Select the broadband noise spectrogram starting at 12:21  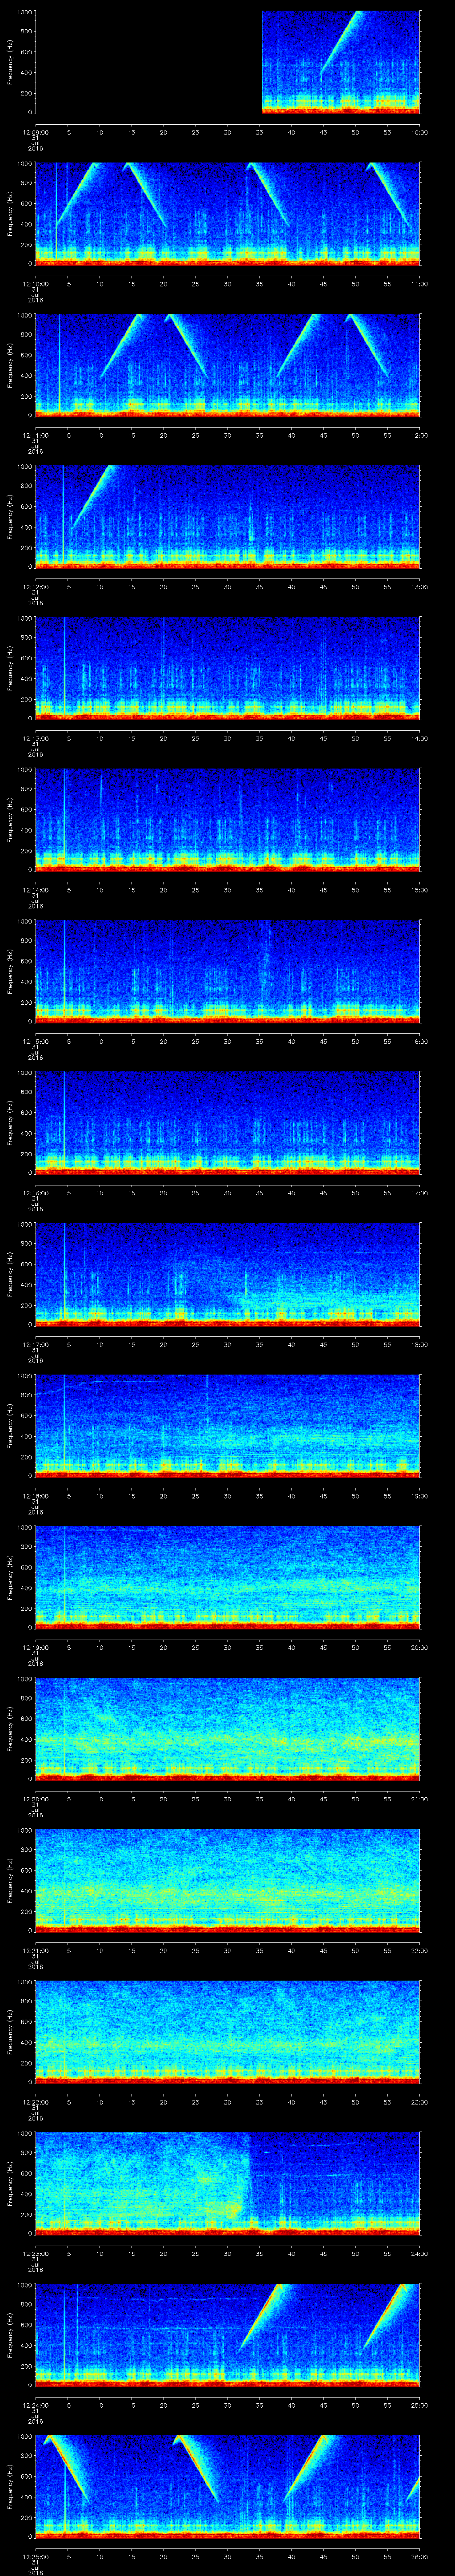pyautogui.click(x=227, y=1879)
